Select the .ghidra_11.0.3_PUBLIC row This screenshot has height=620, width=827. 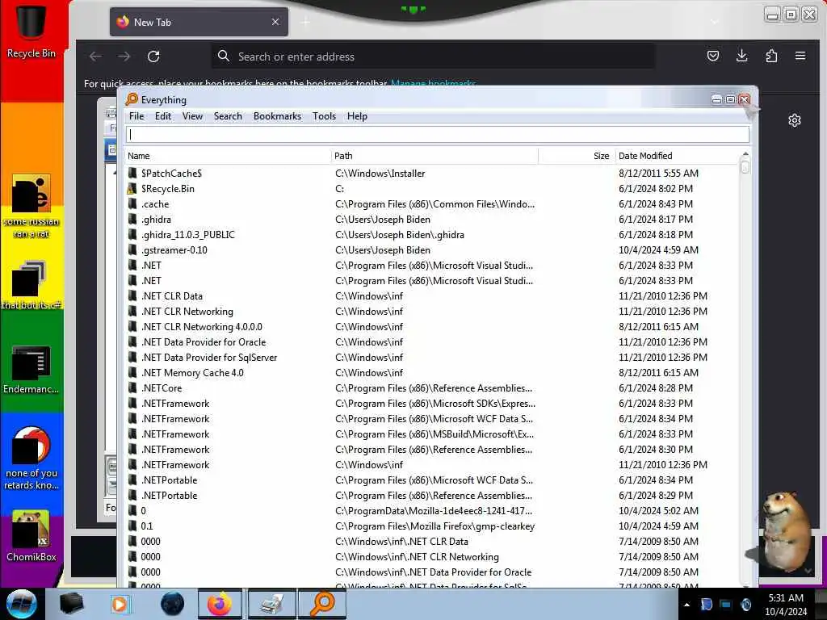(433, 234)
